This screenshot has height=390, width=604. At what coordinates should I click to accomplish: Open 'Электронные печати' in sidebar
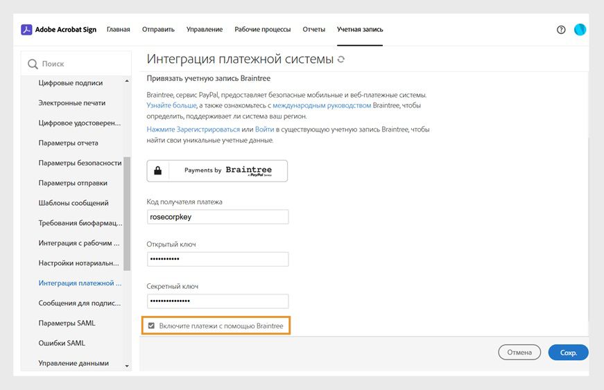(71, 103)
